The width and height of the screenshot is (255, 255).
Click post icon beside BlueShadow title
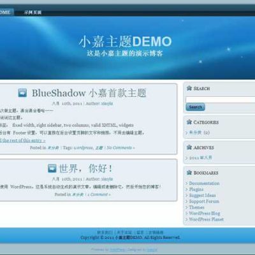pos(22,93)
